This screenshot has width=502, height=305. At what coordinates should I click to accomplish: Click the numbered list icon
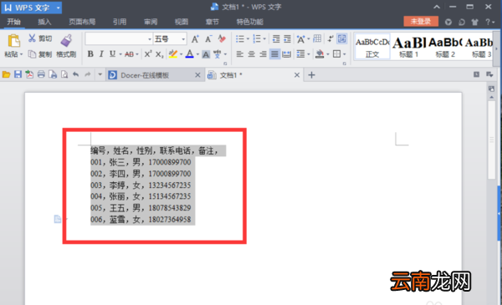click(257, 39)
